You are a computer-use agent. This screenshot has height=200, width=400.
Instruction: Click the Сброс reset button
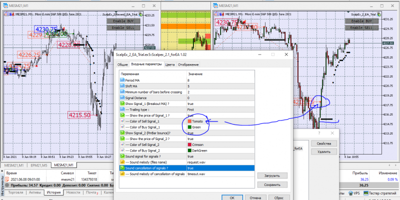(279, 197)
